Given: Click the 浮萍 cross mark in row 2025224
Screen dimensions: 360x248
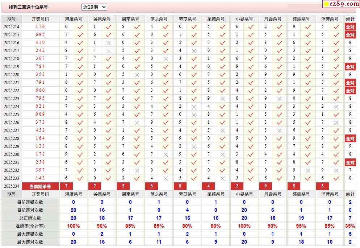Looking at the screenshot, I should tap(336, 107).
